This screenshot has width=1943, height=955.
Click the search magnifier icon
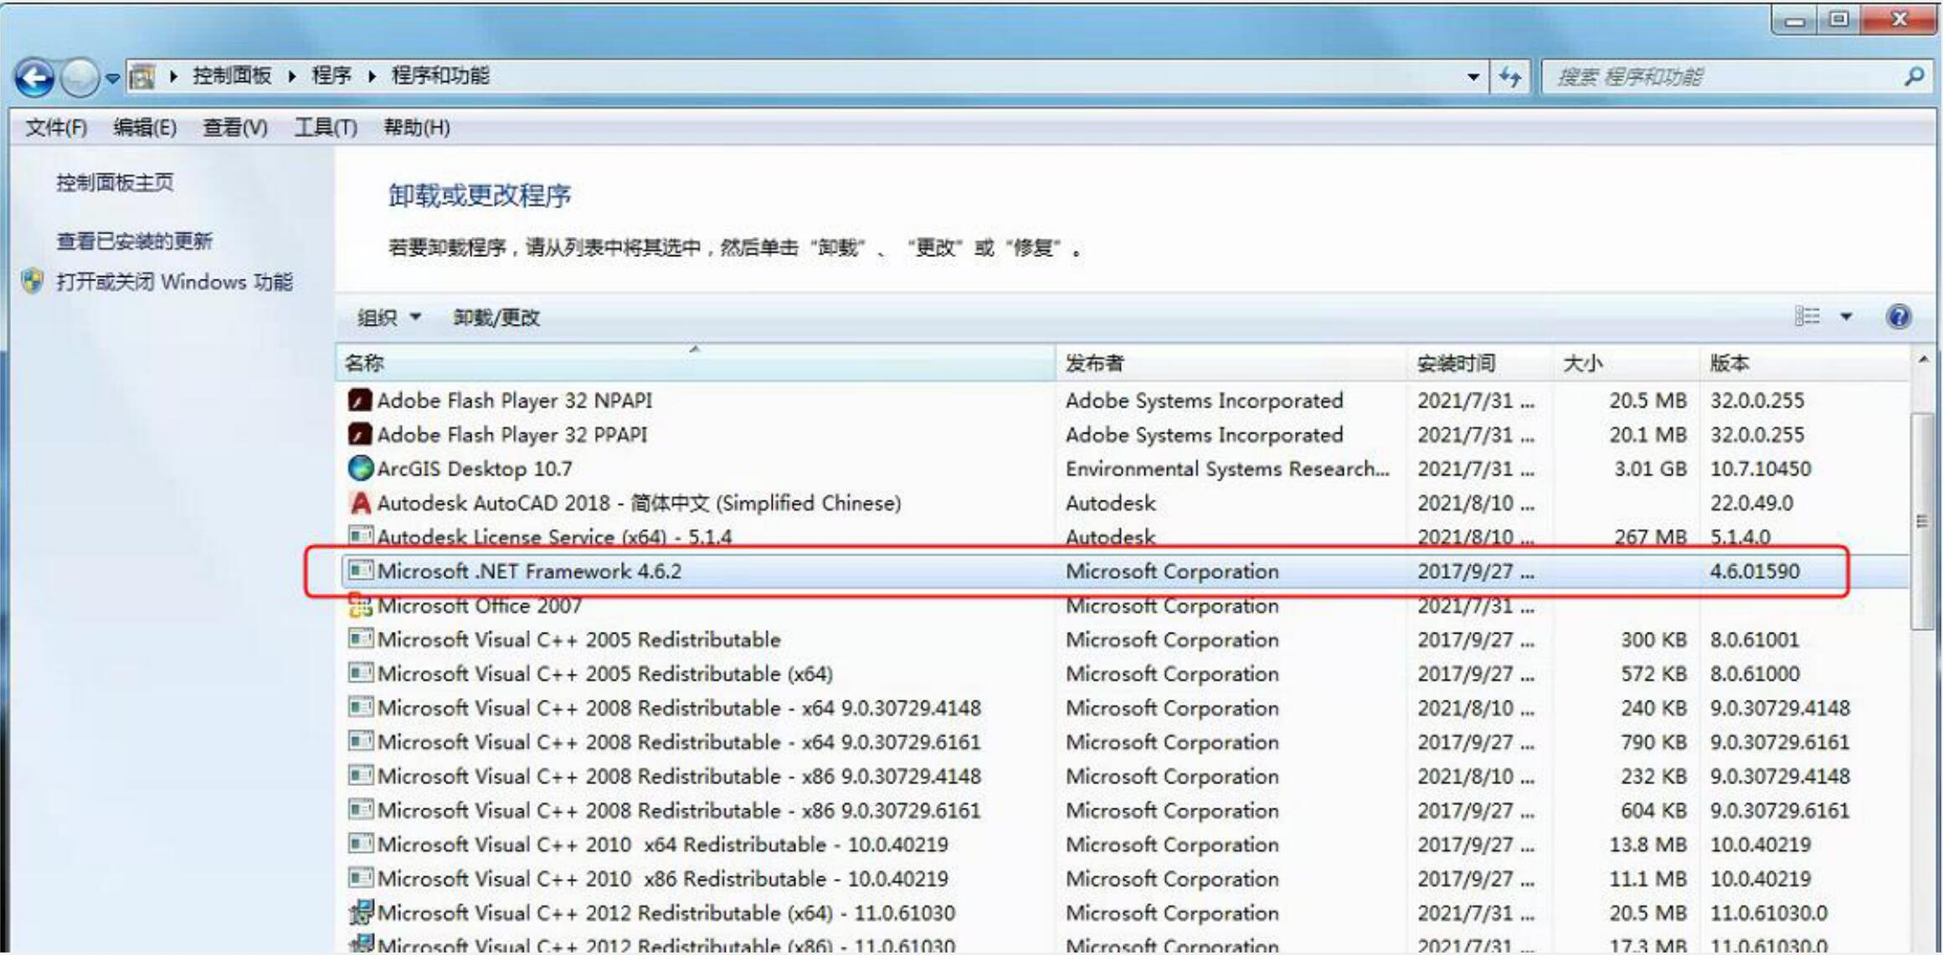pos(1914,77)
